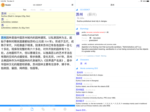150x112 pixels.
Task: Open the list icon in the bottom bar
Action: pos(54,109)
